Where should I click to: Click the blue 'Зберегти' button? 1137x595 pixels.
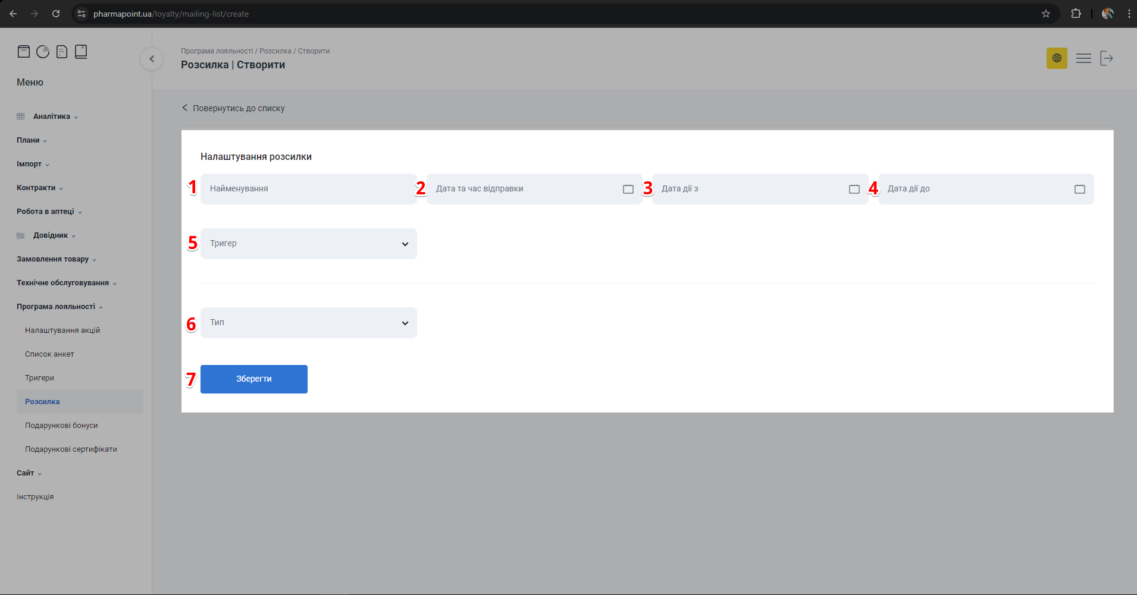[253, 379]
